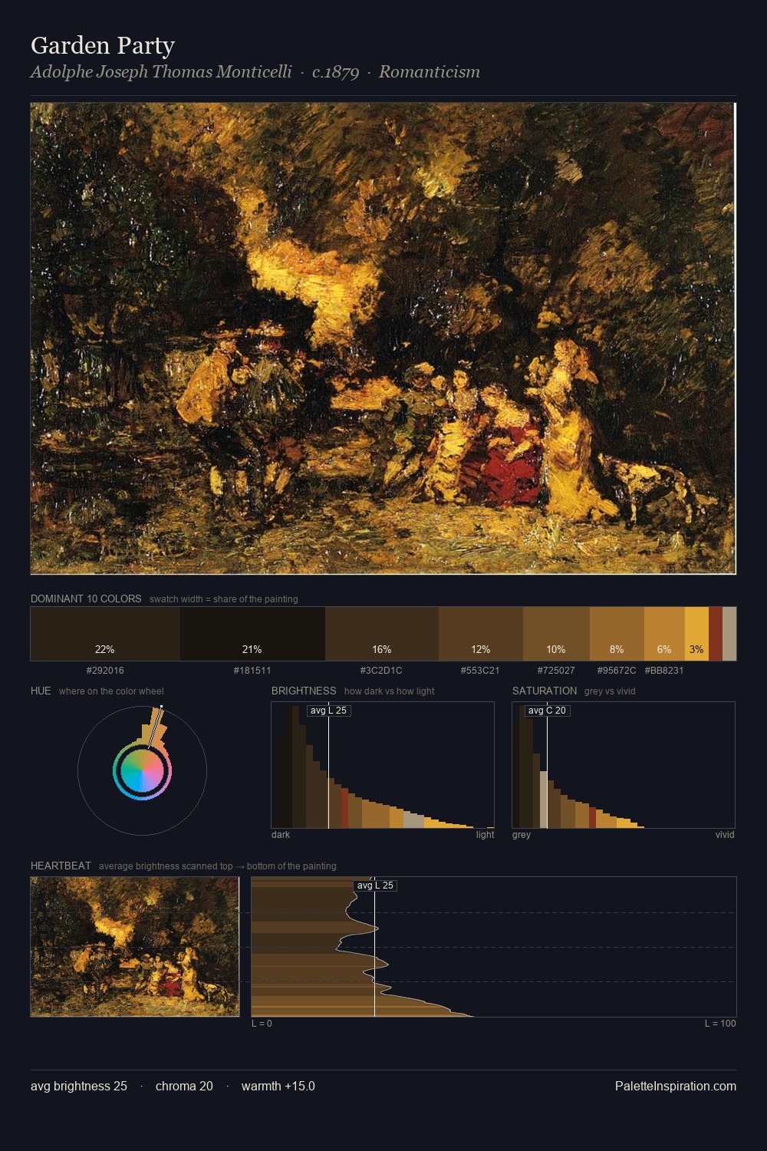Click the 'where on the color wheel' caption

(111, 691)
